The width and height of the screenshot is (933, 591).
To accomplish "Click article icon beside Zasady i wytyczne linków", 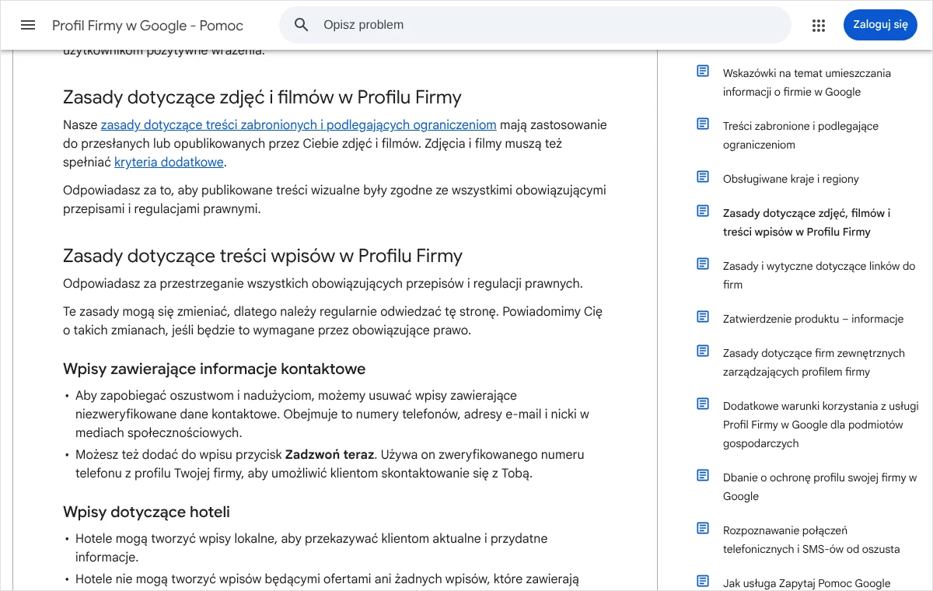I will point(703,264).
